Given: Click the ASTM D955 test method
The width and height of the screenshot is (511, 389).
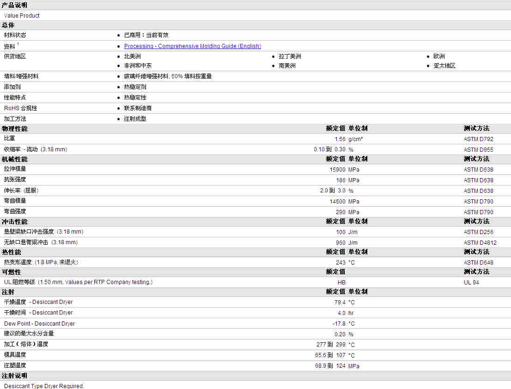Looking at the screenshot, I should (478, 149).
